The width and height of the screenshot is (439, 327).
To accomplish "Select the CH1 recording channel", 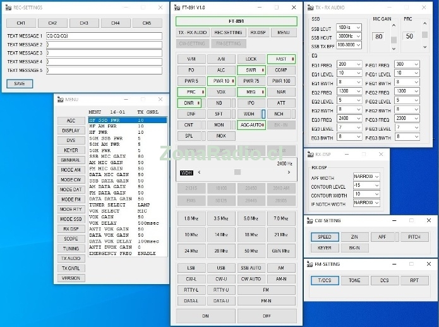I will click(21, 23).
